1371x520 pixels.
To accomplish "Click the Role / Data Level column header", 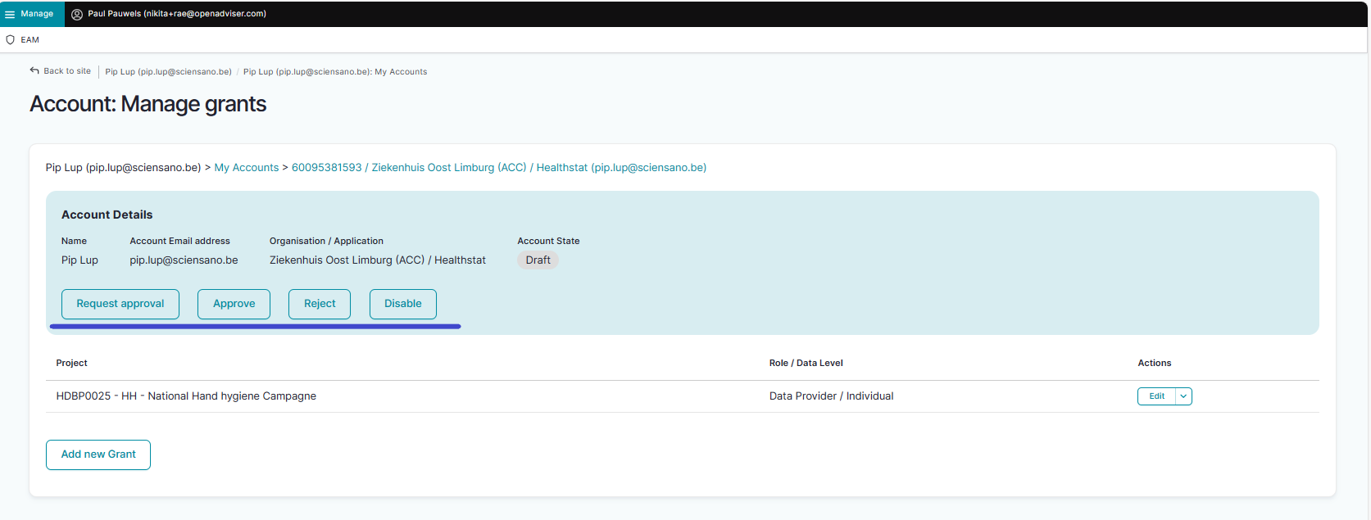I will pyautogui.click(x=806, y=363).
